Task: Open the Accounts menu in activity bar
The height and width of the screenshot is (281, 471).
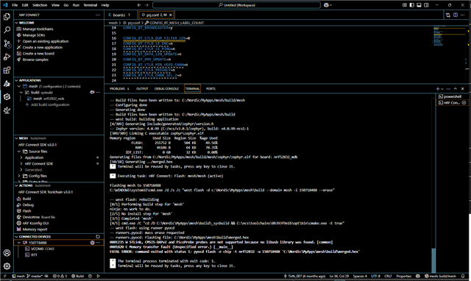Action: [7, 253]
